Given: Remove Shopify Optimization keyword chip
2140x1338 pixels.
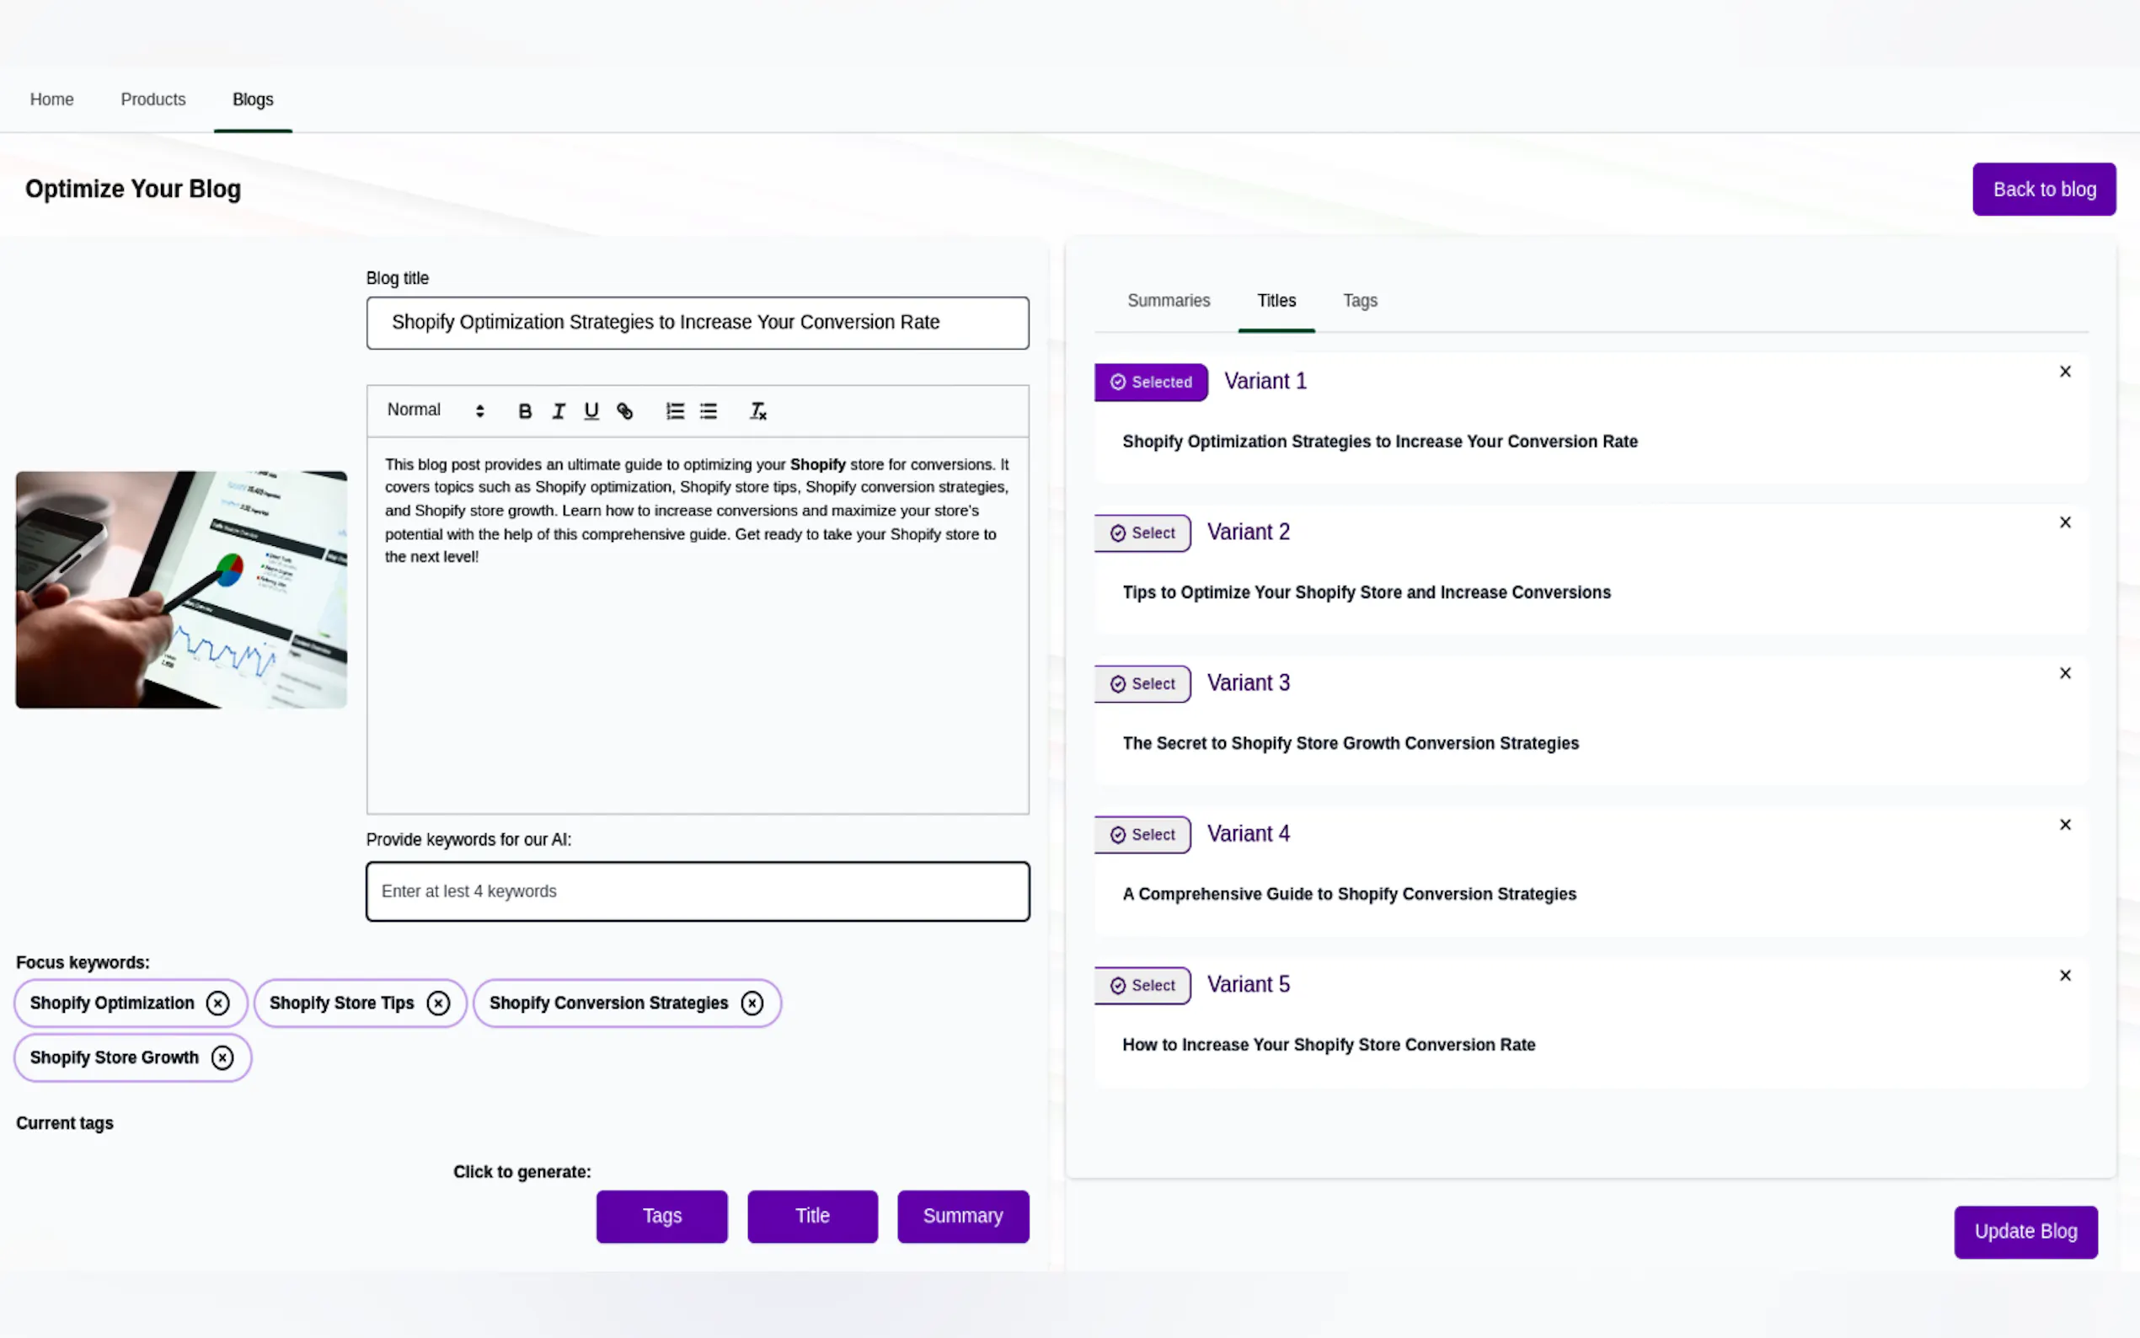Looking at the screenshot, I should click(x=217, y=1003).
